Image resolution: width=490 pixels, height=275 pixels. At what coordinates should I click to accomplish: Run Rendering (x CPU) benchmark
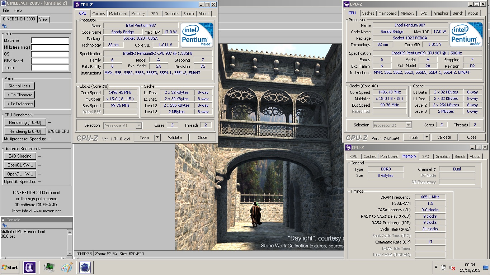click(25, 131)
